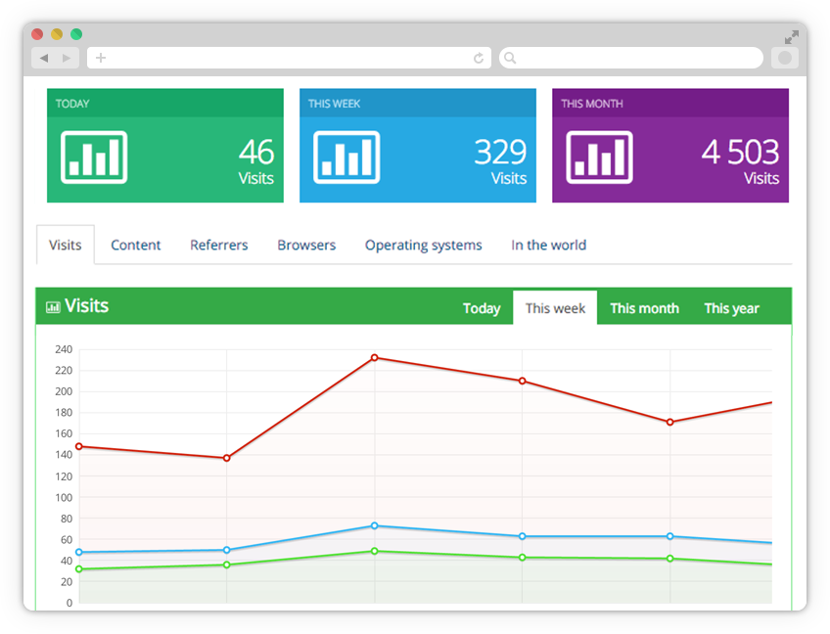
Task: Click the yellow minimize window dot
Action: (x=57, y=34)
